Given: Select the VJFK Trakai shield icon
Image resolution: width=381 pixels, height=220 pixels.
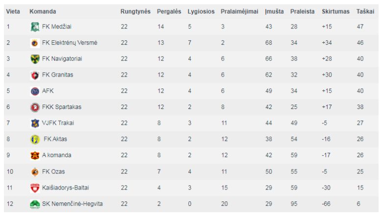Looking at the screenshot, I should pos(35,123).
